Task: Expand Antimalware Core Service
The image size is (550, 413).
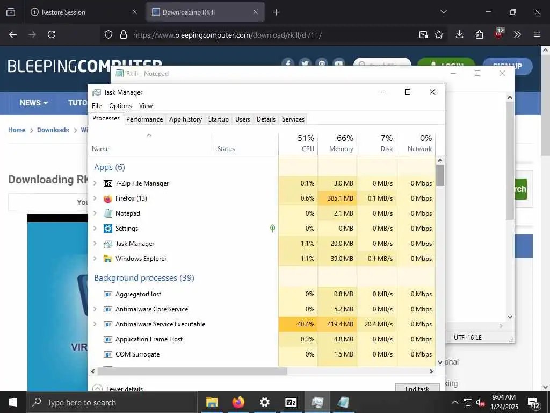Action: pyautogui.click(x=95, y=309)
